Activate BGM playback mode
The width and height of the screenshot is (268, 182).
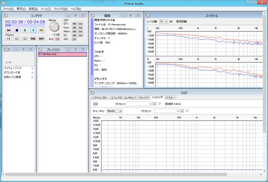[x=41, y=39]
